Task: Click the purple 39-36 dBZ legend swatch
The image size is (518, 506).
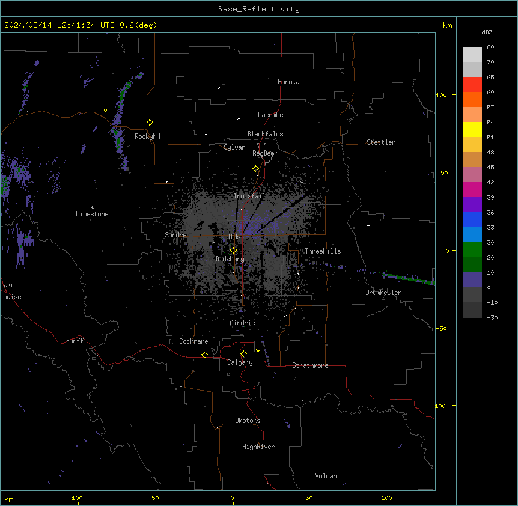Action: coord(472,205)
